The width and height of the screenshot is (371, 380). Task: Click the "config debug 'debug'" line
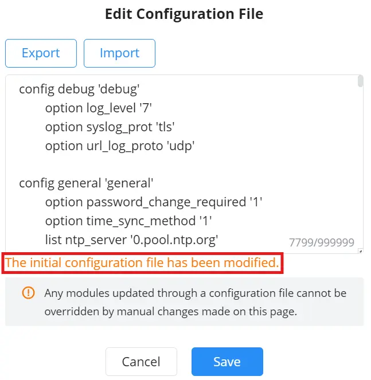79,89
